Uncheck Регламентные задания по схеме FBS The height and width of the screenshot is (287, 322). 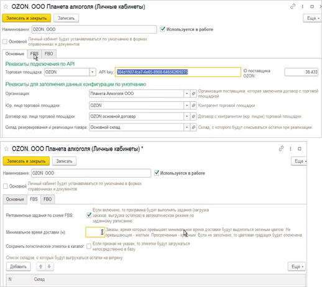point(89,216)
